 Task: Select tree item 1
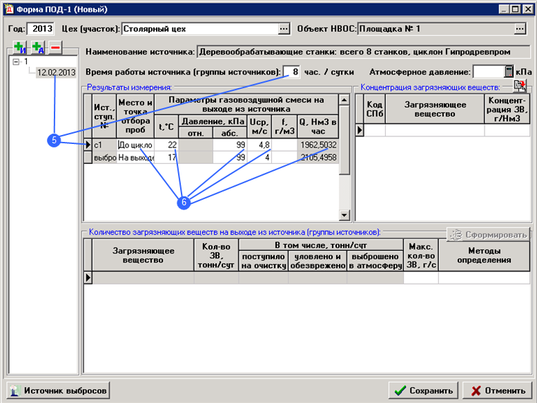[26, 61]
